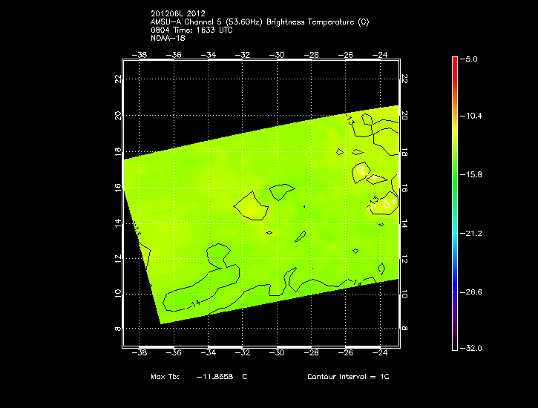Select the AMSU-A Channel 5 title text
538x408 pixels.
coord(259,22)
